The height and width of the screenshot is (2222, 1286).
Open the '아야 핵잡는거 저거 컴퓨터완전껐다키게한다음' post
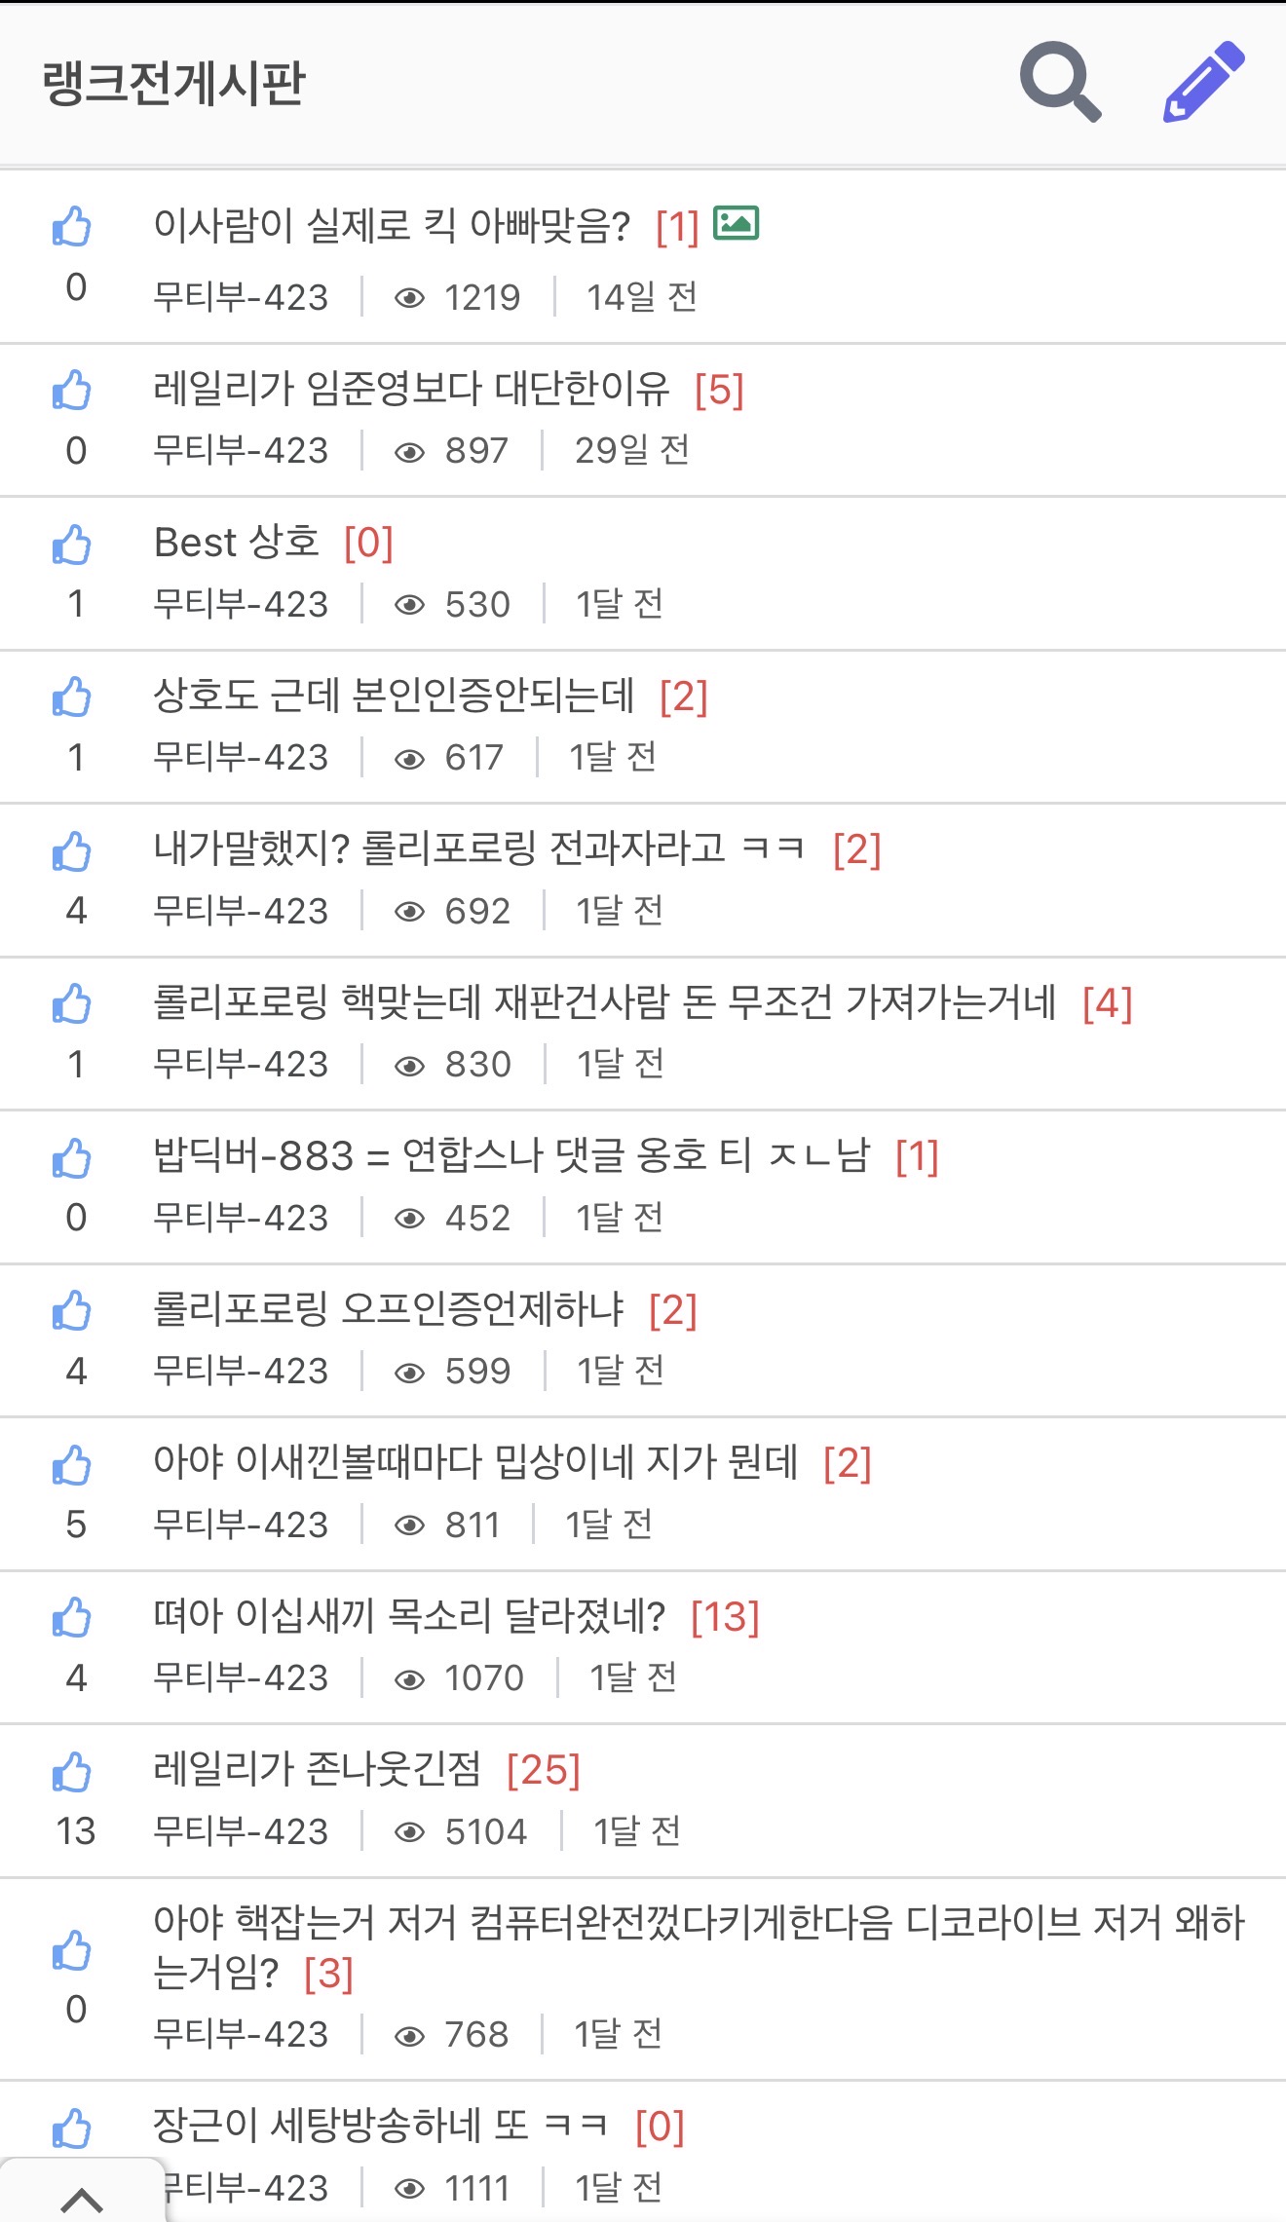coord(698,1923)
